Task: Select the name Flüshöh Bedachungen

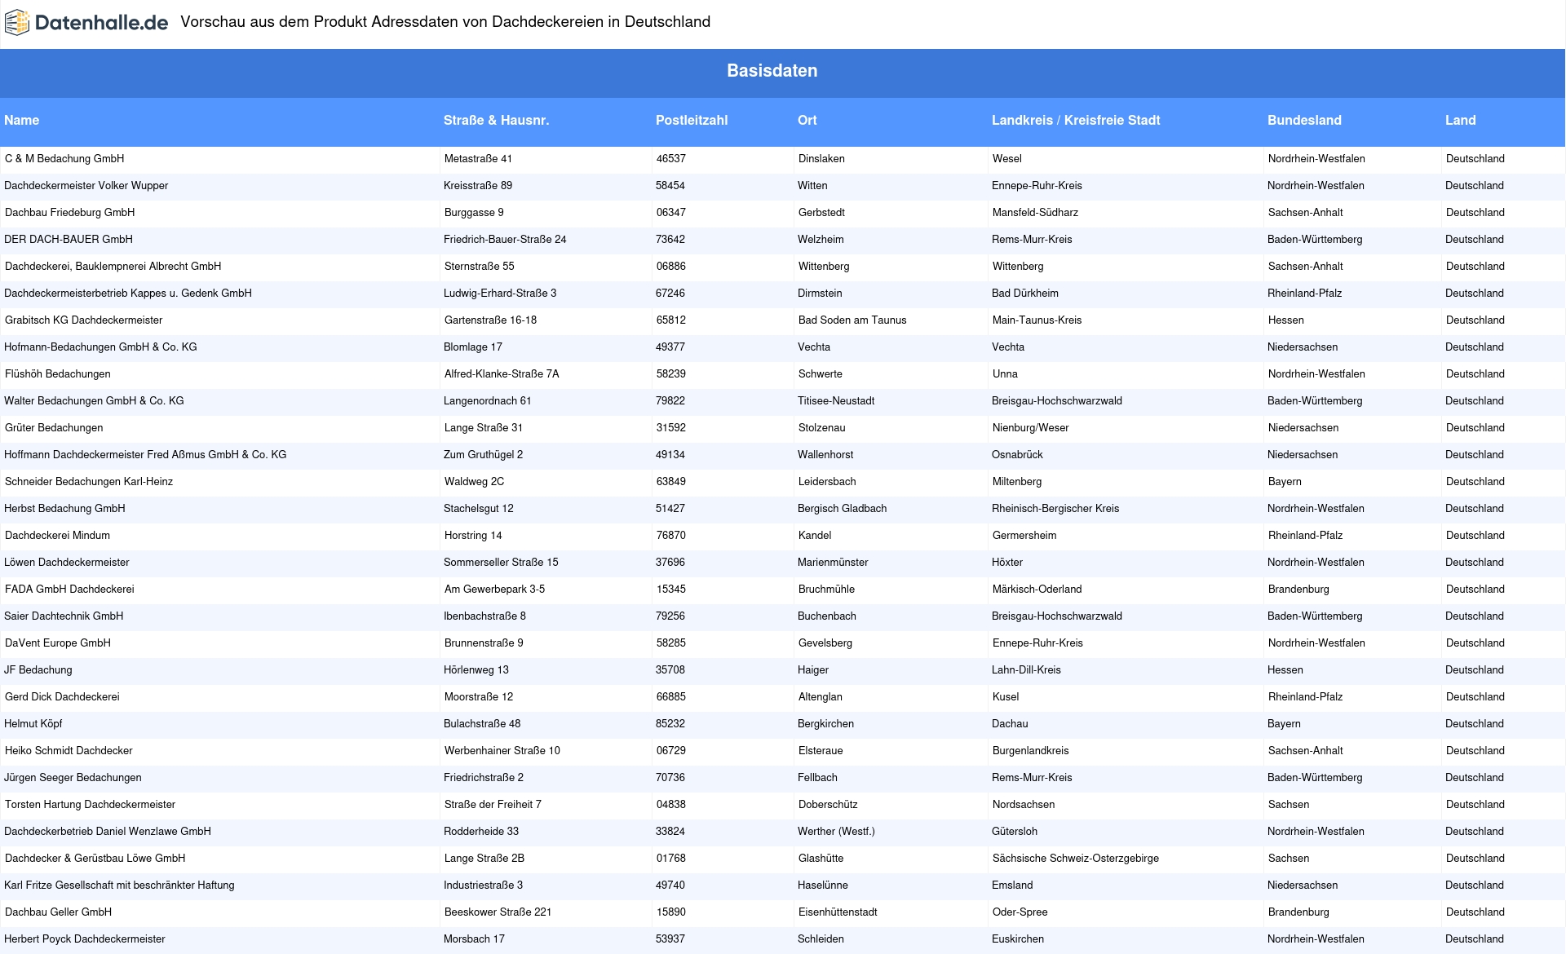Action: (x=58, y=374)
